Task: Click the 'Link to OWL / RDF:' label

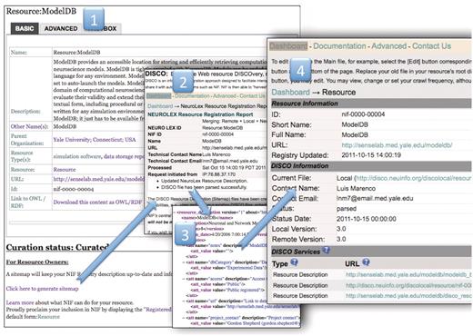Action: (x=28, y=202)
